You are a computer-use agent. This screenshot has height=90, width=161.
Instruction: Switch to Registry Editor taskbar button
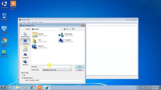47,88
